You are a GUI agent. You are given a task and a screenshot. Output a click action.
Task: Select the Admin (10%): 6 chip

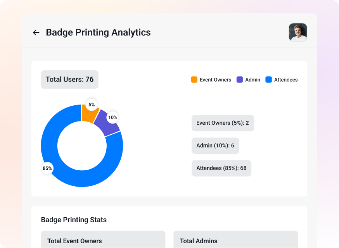pos(215,146)
